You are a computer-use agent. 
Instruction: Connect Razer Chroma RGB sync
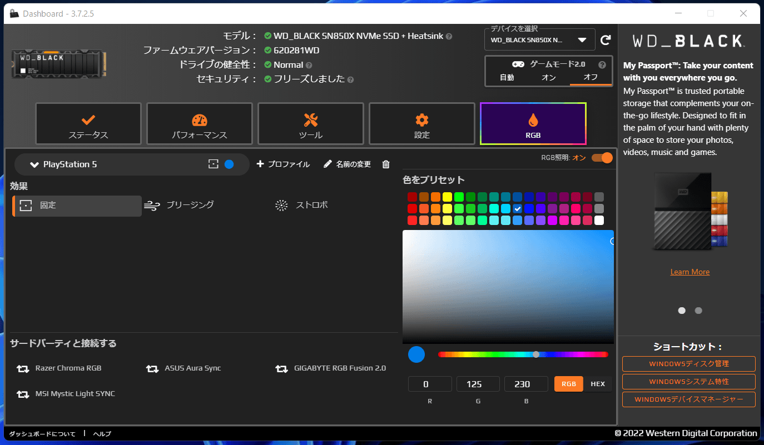click(59, 368)
